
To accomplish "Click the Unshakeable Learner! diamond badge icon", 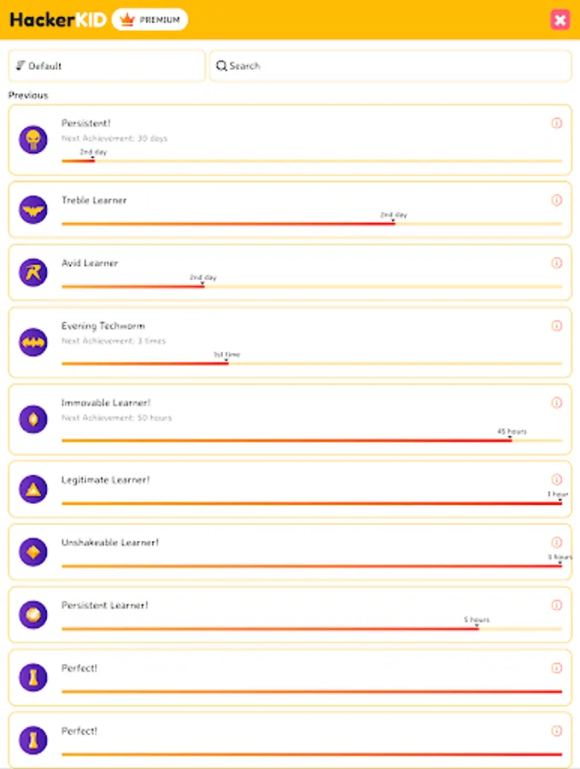I will click(x=33, y=551).
